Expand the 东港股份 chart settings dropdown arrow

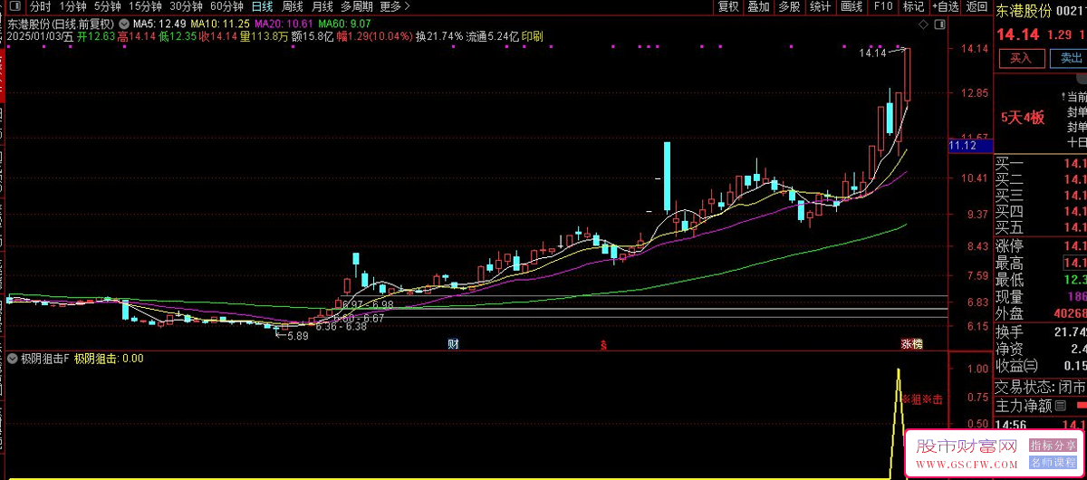tap(123, 24)
